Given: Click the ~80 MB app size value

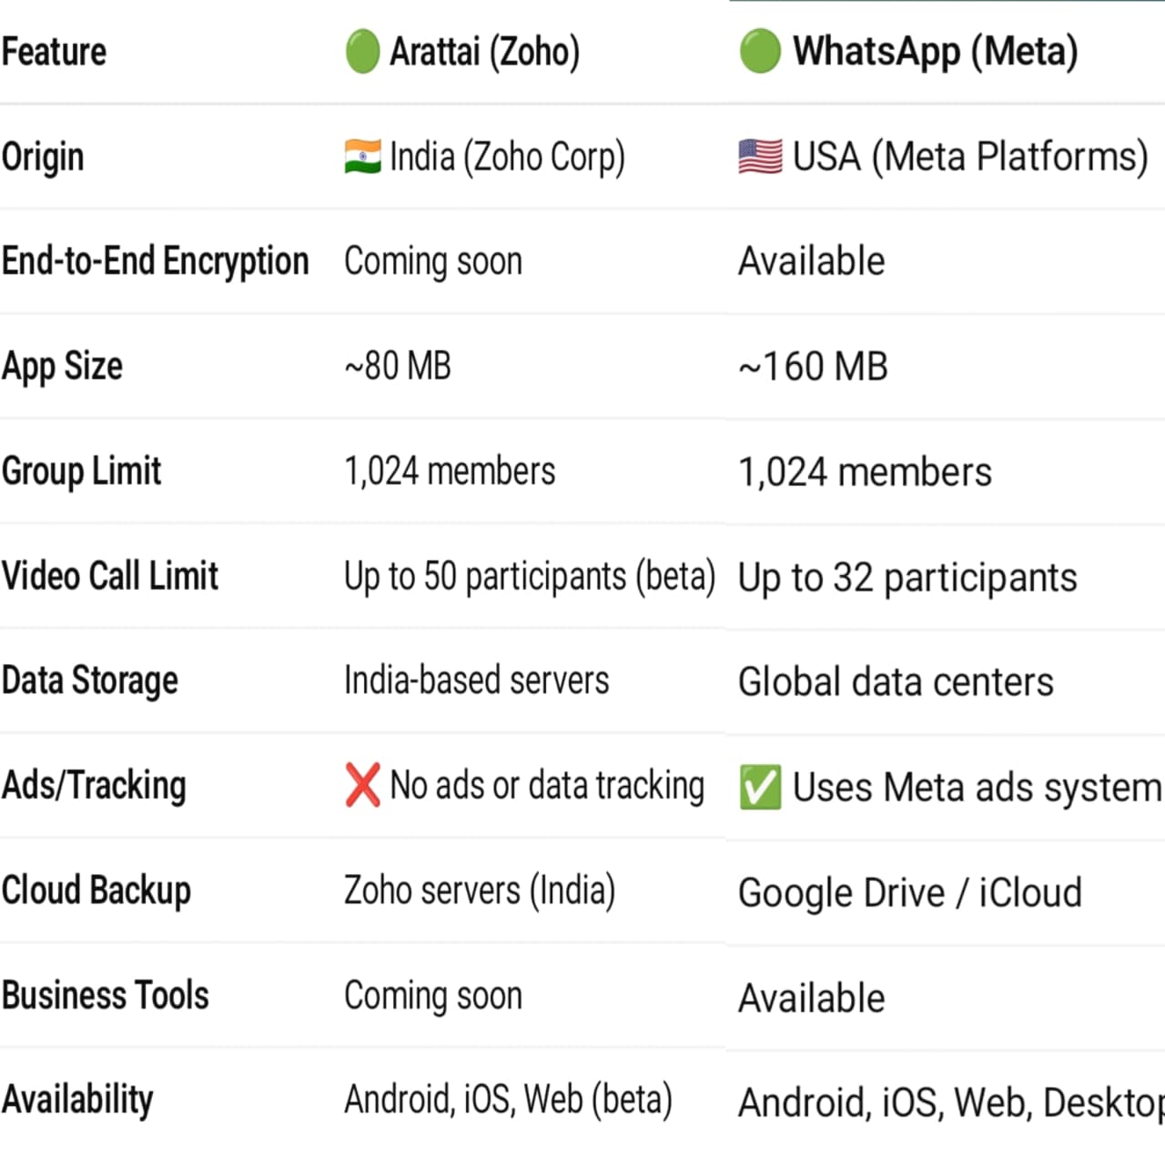Looking at the screenshot, I should (398, 367).
